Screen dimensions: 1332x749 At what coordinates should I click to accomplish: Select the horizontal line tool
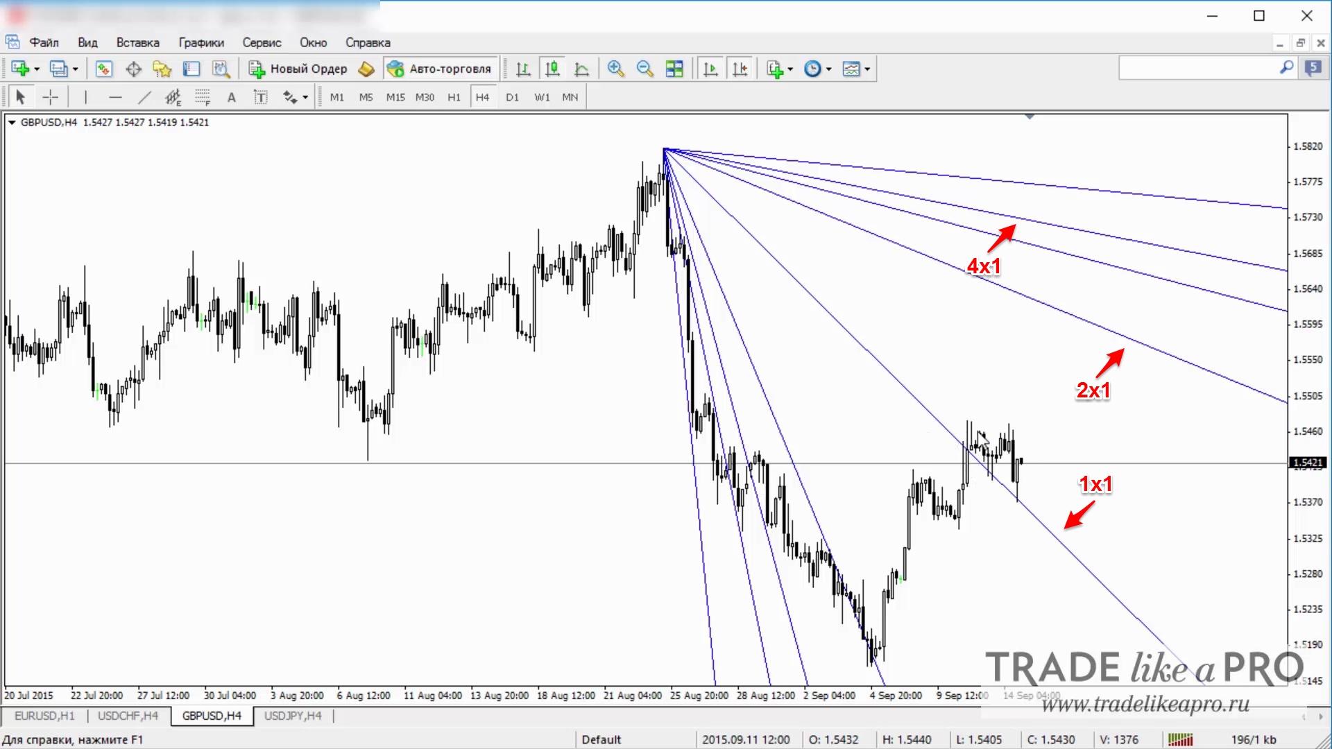pyautogui.click(x=115, y=97)
